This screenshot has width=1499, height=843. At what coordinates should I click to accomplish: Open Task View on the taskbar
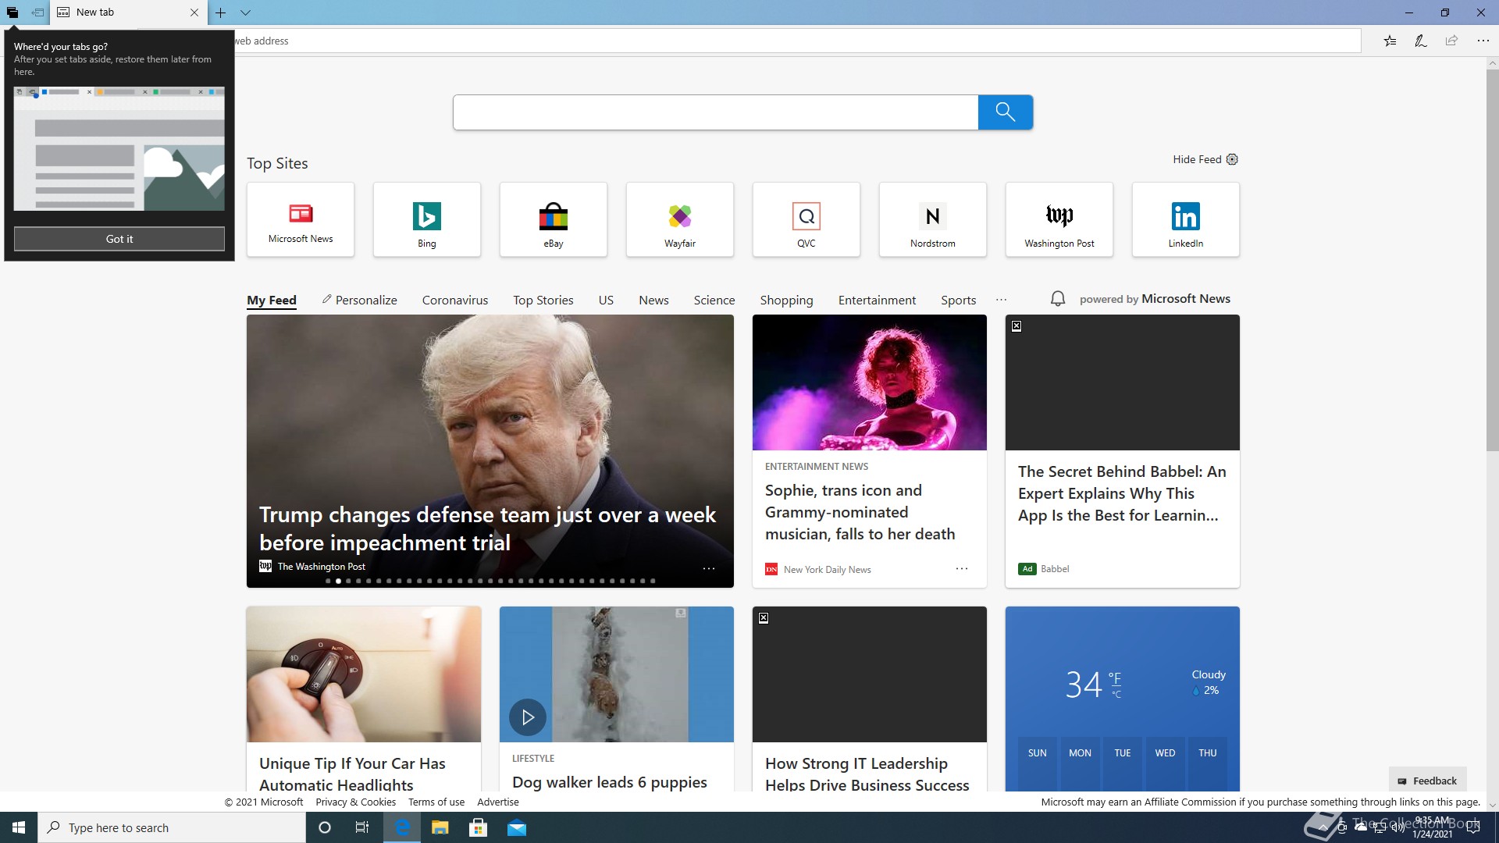click(x=362, y=827)
